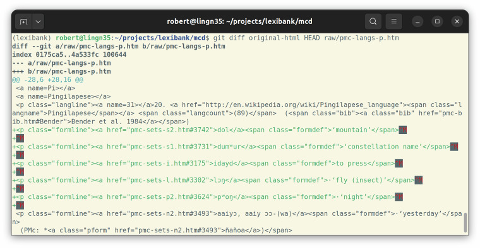Open the terminal search tool
The width and height of the screenshot is (480, 248).
point(373,21)
